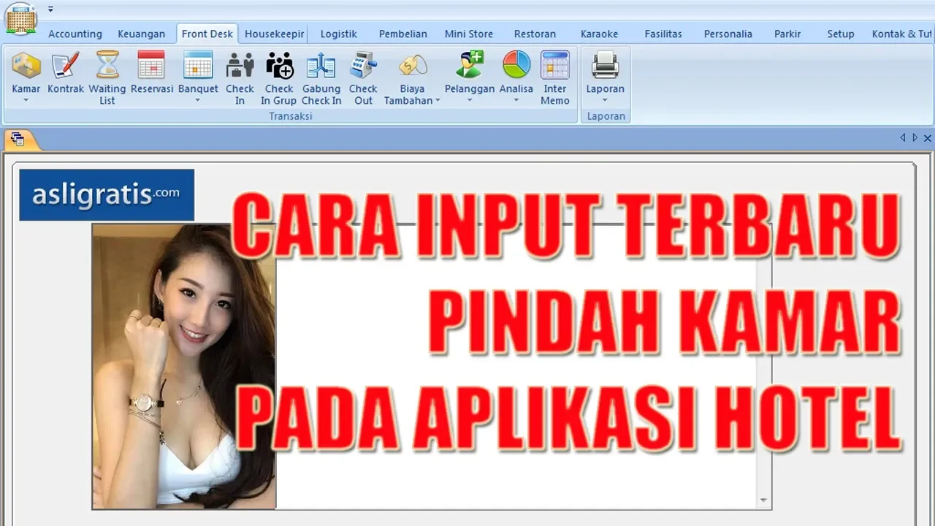Screen dimensions: 935x526
Task: Open the Pembelian tab
Action: 403,34
